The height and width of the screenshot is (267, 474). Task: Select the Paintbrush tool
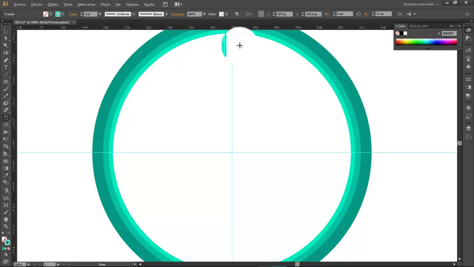[x=6, y=89]
